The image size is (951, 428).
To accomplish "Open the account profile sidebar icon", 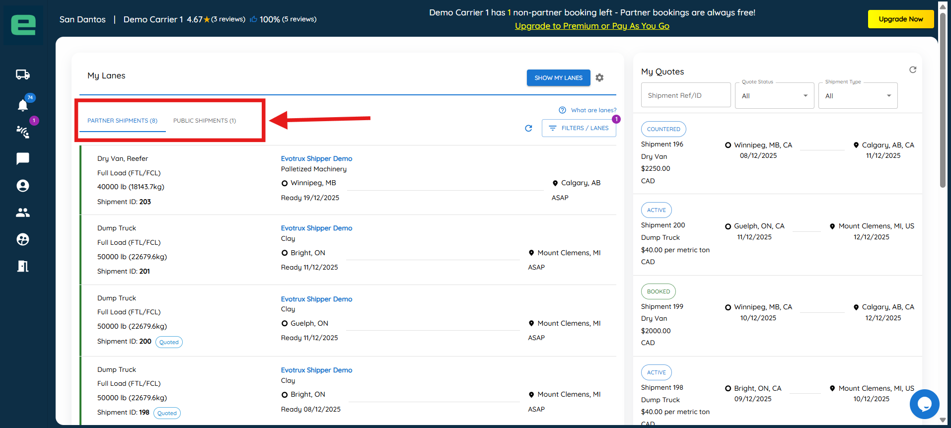I will [x=23, y=186].
